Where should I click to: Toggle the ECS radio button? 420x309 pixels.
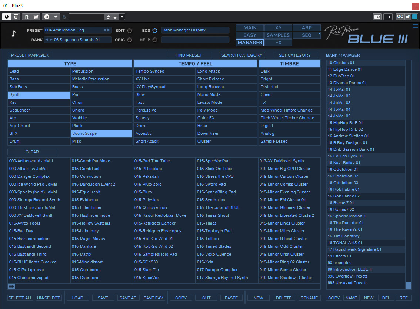155,30
